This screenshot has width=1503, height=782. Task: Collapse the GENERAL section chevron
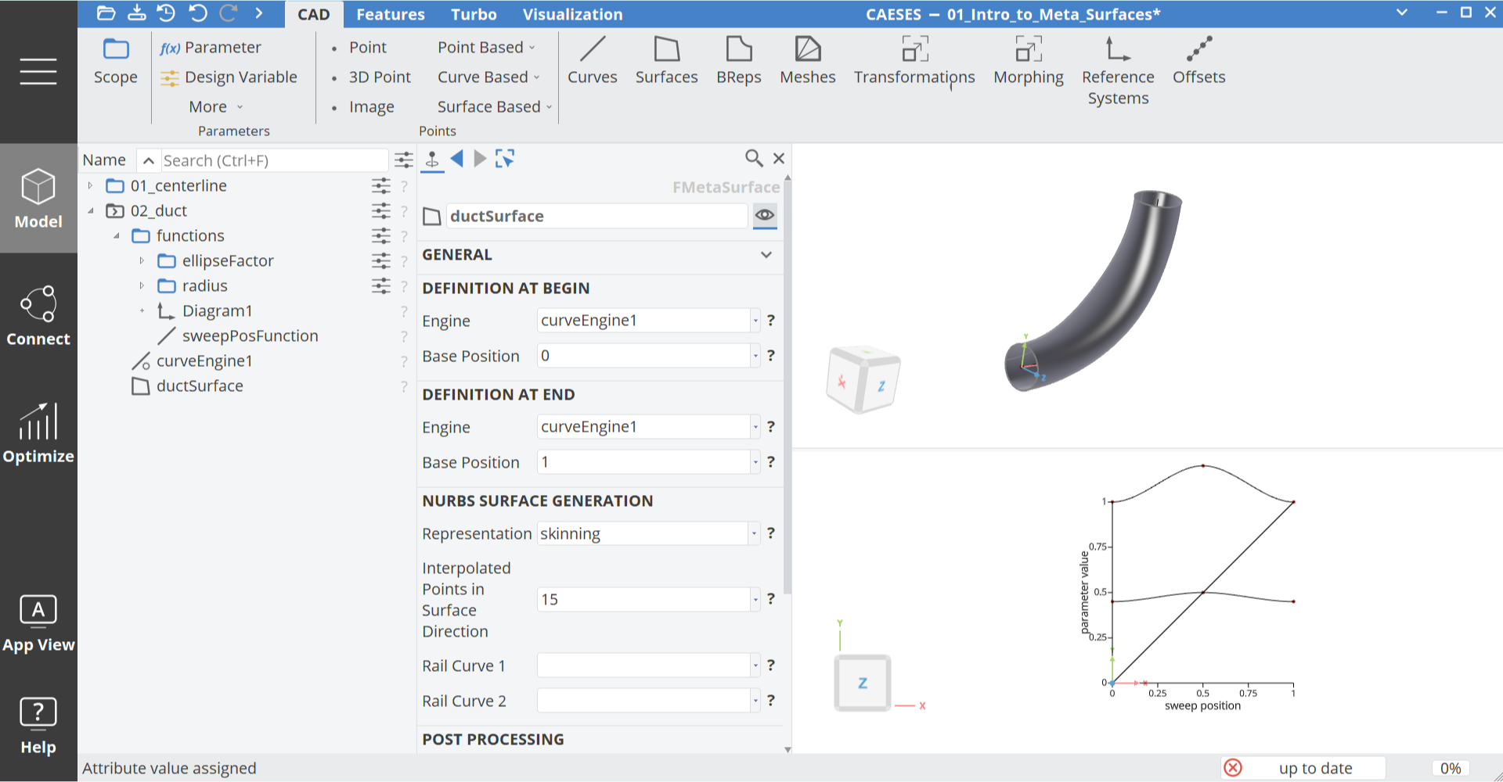pyautogui.click(x=766, y=255)
